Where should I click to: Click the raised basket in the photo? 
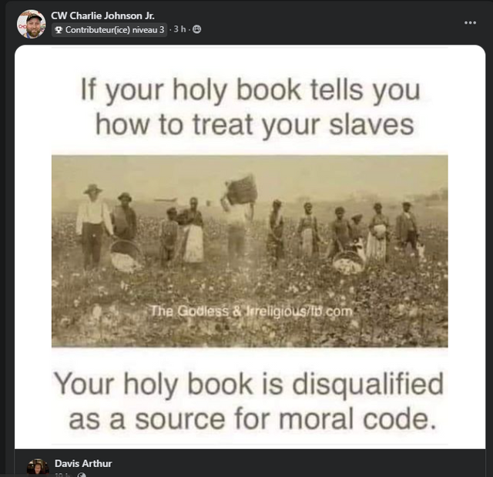pyautogui.click(x=241, y=190)
